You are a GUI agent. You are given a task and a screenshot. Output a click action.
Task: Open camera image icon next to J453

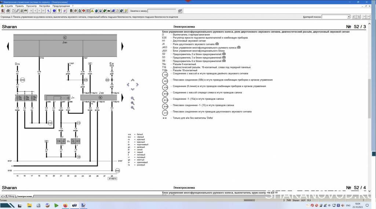click(x=238, y=47)
